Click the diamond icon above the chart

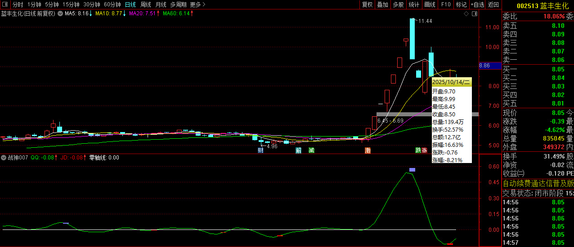pos(466,14)
